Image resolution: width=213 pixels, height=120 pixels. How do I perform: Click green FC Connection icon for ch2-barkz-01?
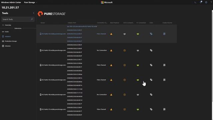(138, 110)
